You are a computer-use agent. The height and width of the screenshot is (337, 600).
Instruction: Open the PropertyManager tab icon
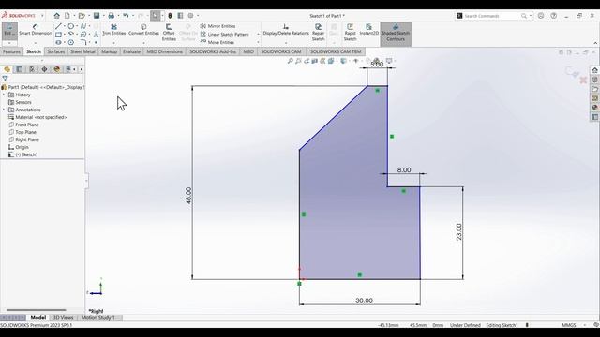(x=20, y=69)
